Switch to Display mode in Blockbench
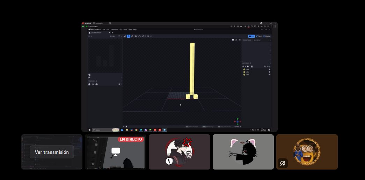365x180 pixels. pyautogui.click(x=267, y=36)
